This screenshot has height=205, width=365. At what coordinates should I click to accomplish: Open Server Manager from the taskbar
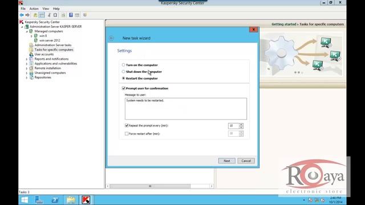click(39, 200)
